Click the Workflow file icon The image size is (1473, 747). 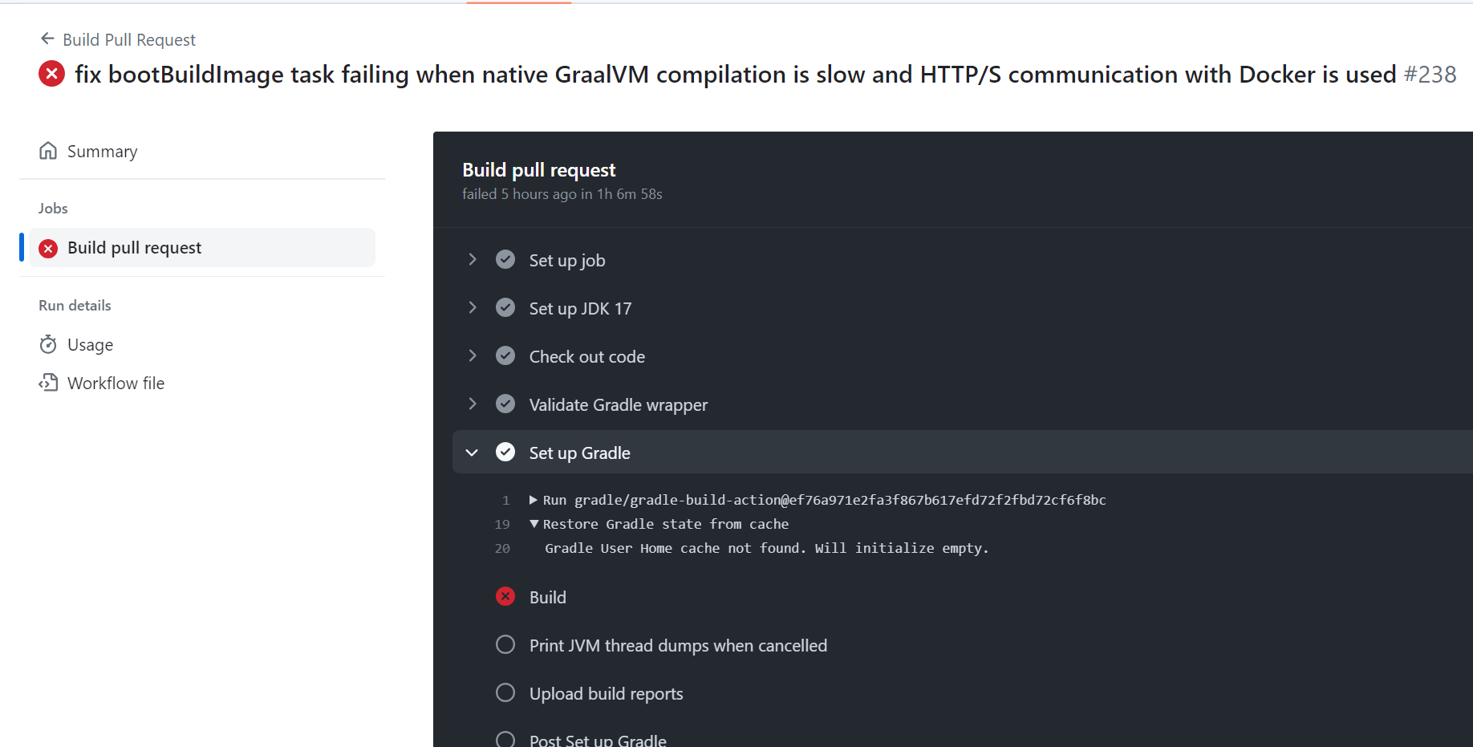[x=48, y=383]
